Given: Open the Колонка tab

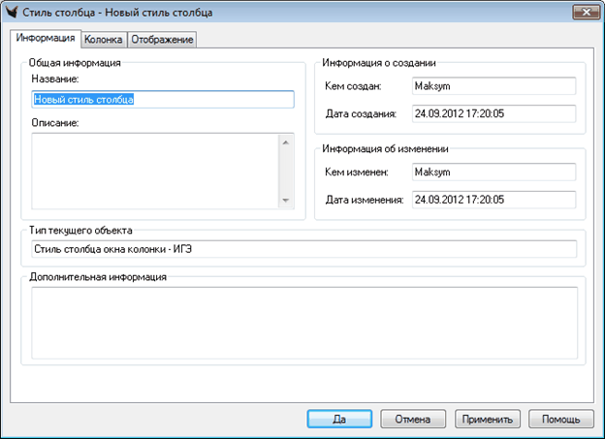Looking at the screenshot, I should [103, 40].
